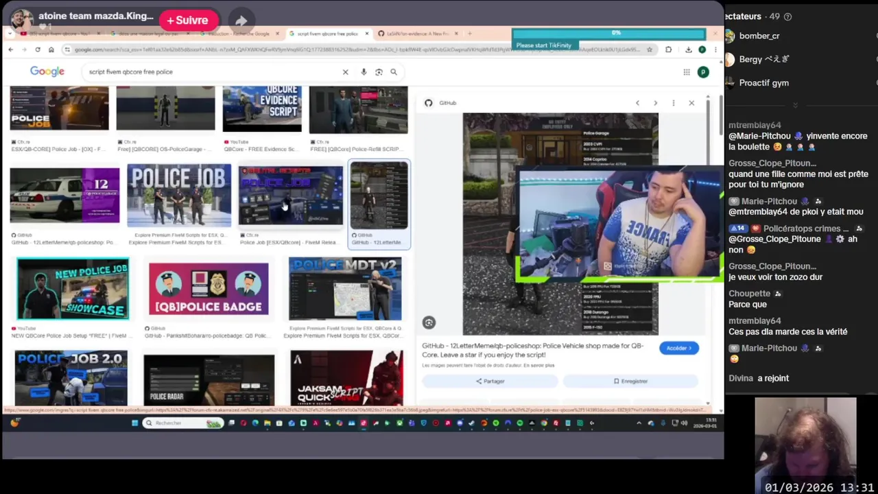Click the Google logo
Viewport: 878px width, 494px height.
click(47, 71)
